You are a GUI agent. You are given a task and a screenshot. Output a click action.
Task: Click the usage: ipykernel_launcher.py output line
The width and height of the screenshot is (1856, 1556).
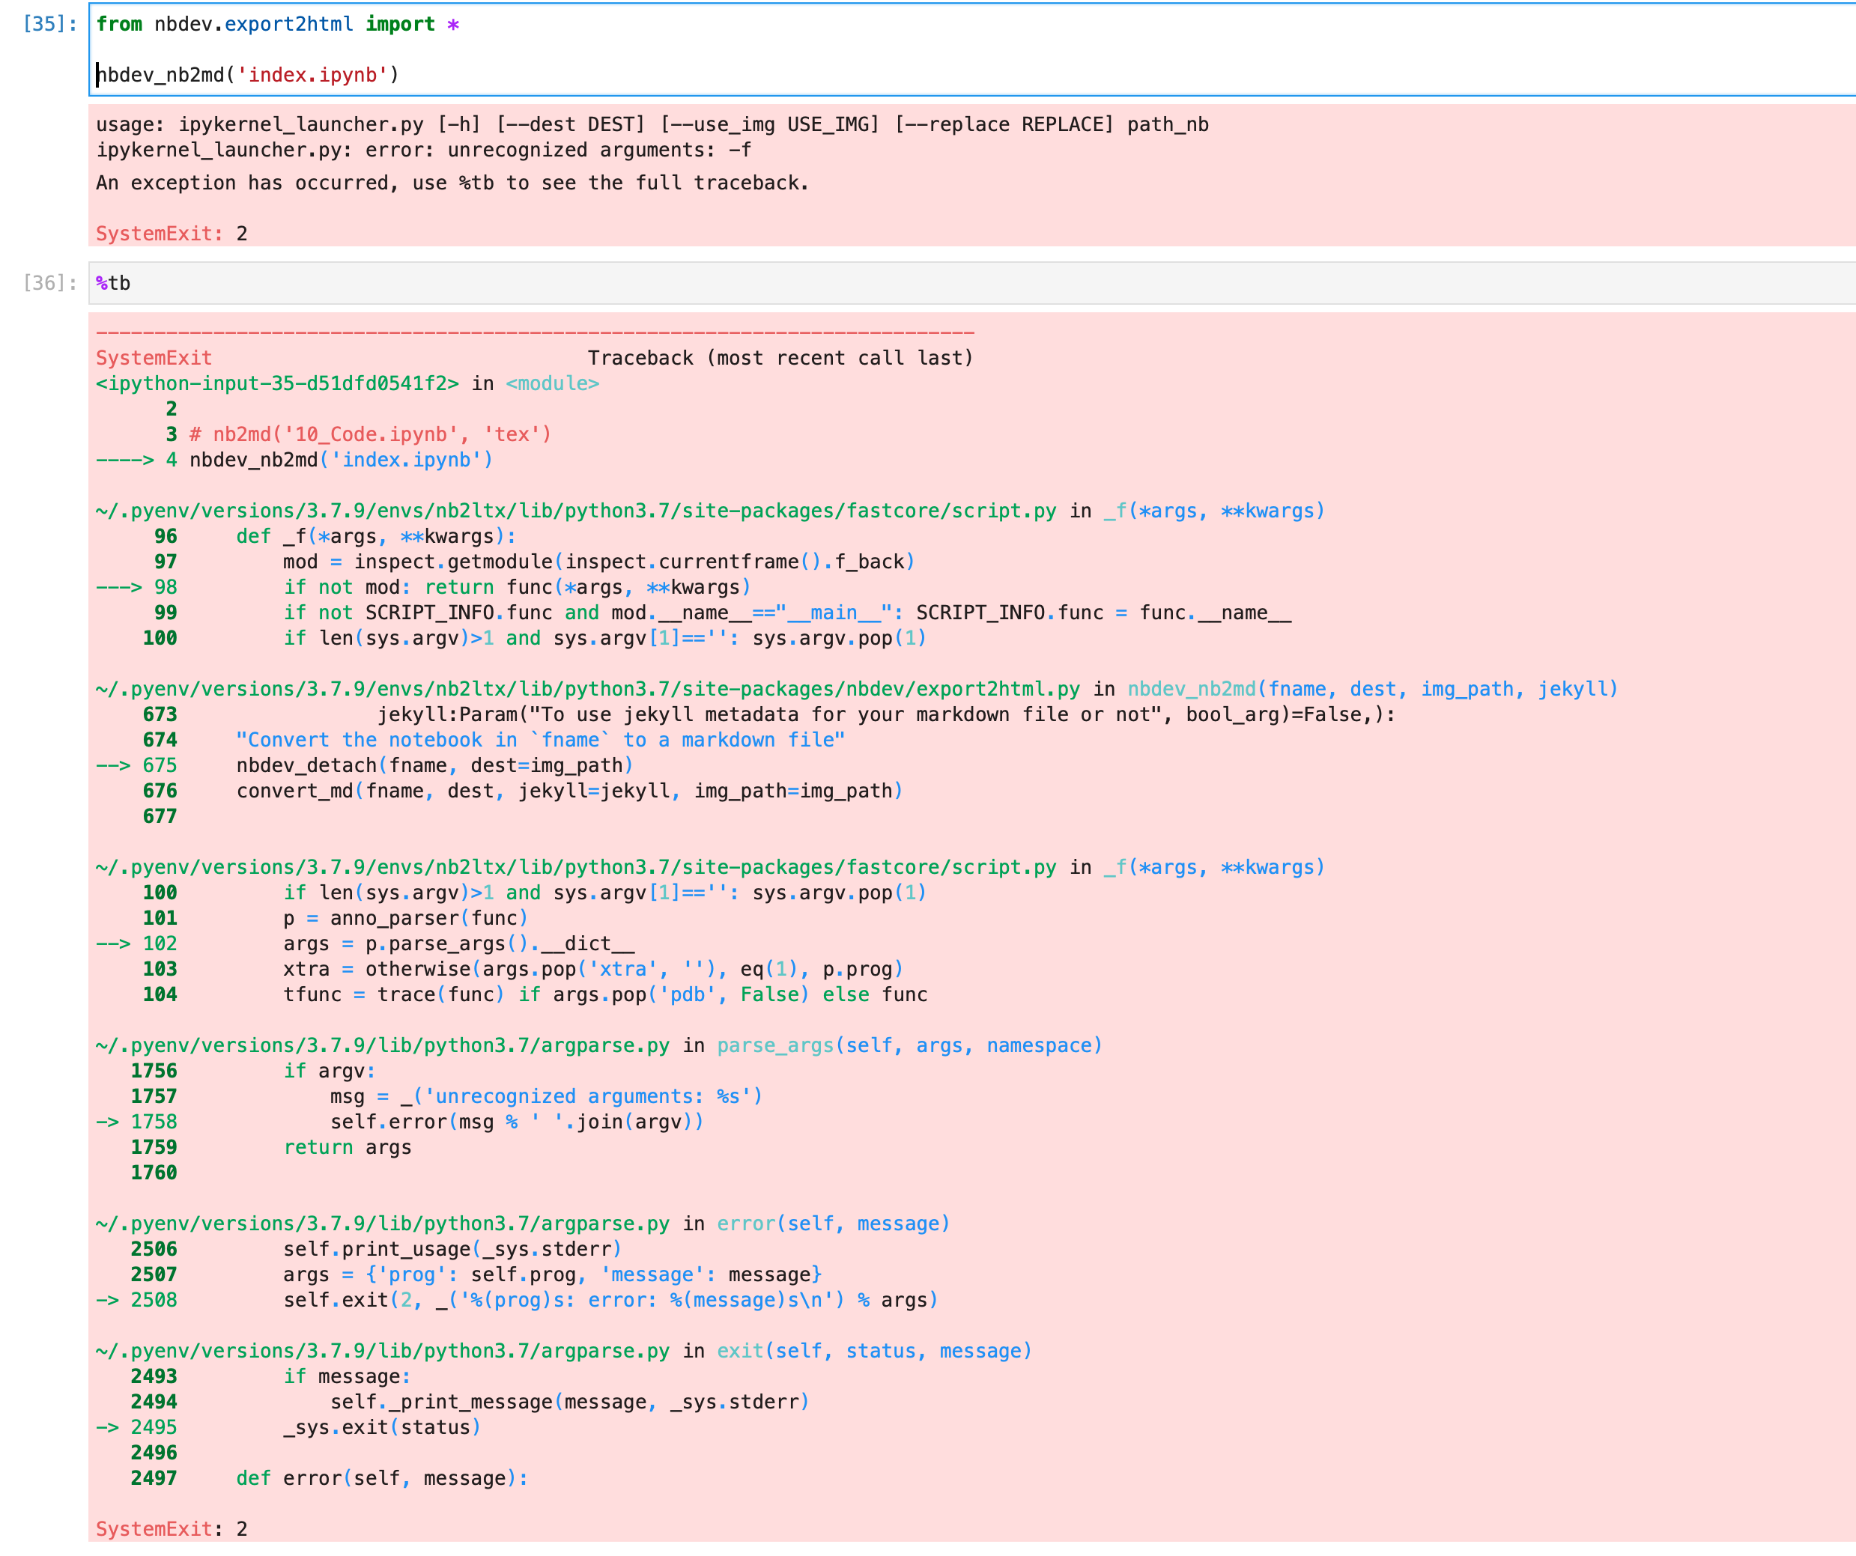[x=652, y=124]
